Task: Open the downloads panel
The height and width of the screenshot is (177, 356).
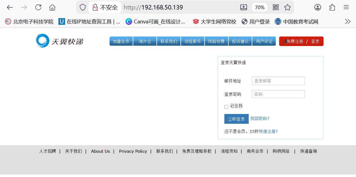Action: [243, 7]
